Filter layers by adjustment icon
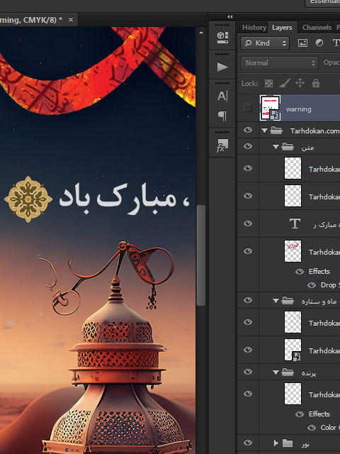Image resolution: width=340 pixels, height=454 pixels. [x=319, y=43]
